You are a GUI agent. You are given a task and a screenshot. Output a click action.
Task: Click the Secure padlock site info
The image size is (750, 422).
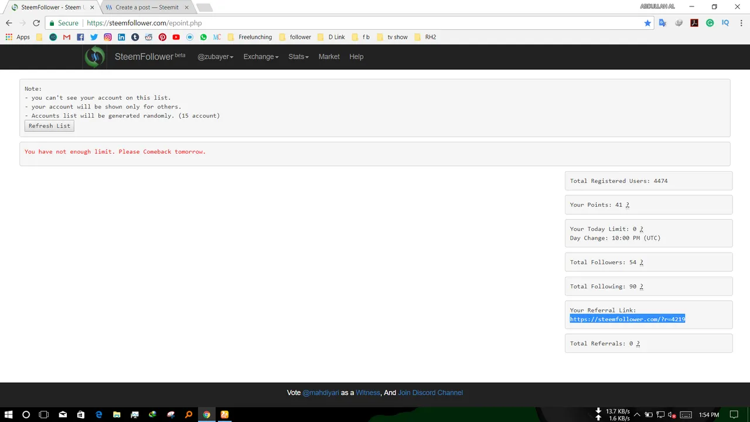tap(64, 23)
